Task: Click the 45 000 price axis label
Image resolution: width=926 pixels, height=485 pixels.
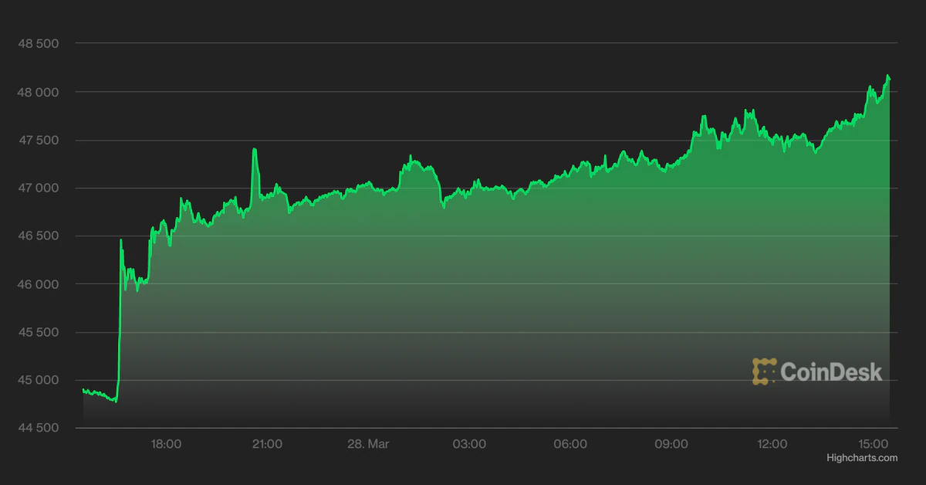Action: click(x=39, y=381)
